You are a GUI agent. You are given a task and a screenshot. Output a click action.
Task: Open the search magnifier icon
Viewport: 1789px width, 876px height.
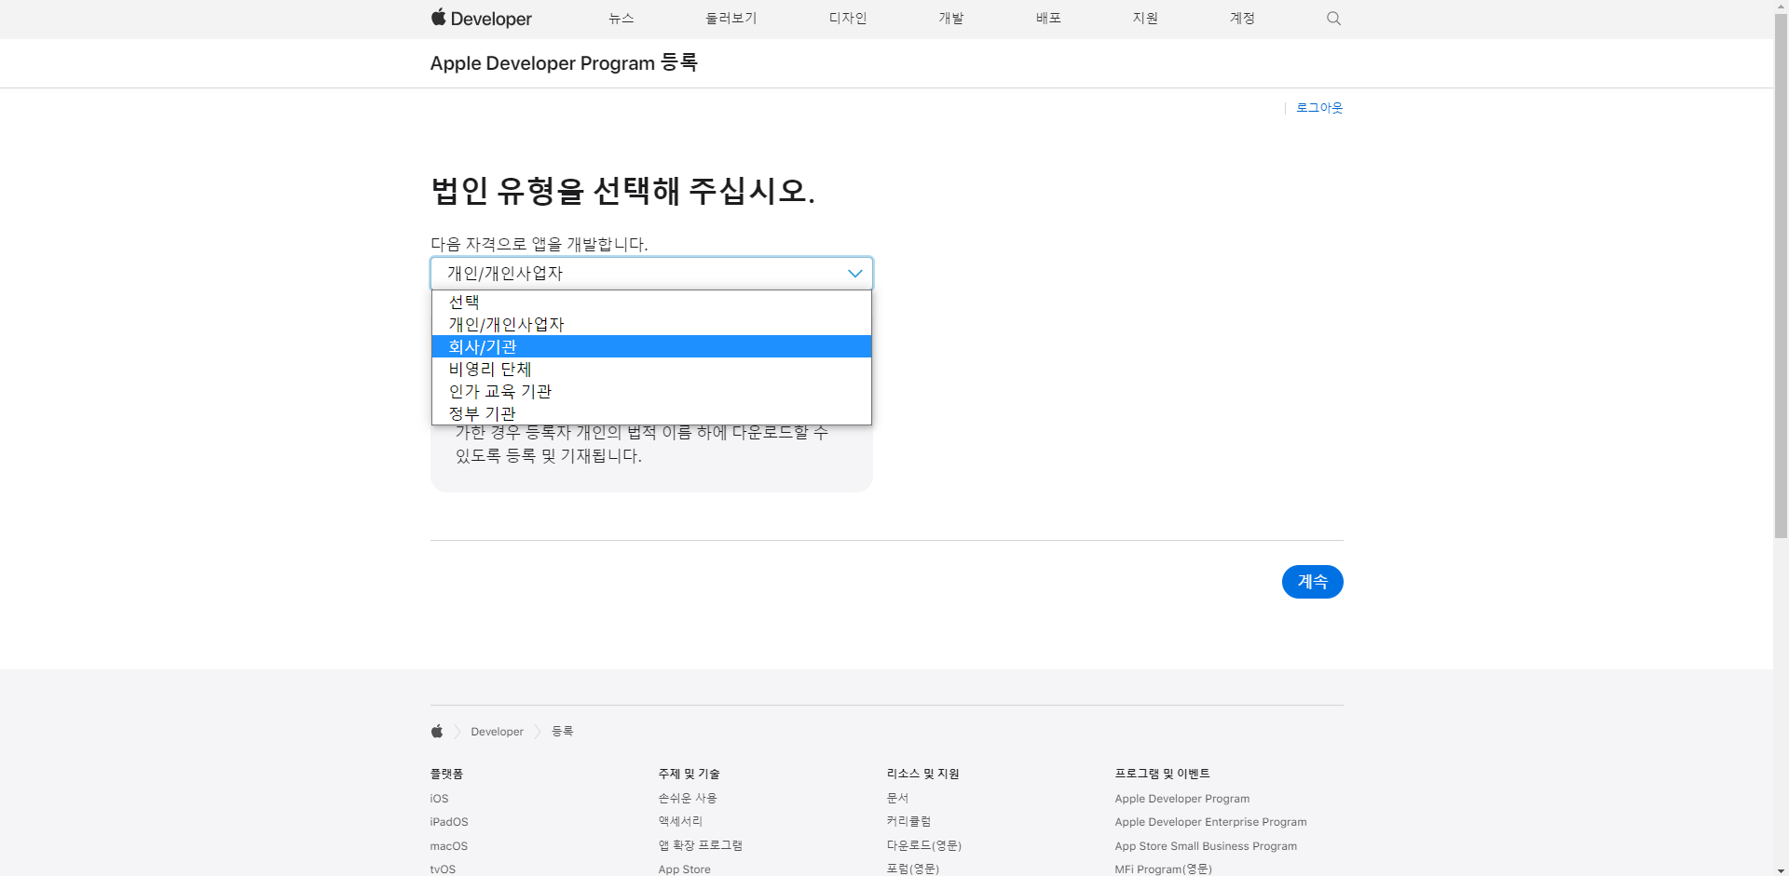[1333, 19]
